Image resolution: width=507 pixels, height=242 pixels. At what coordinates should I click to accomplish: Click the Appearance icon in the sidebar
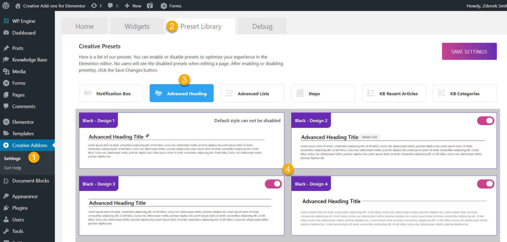tap(7, 196)
